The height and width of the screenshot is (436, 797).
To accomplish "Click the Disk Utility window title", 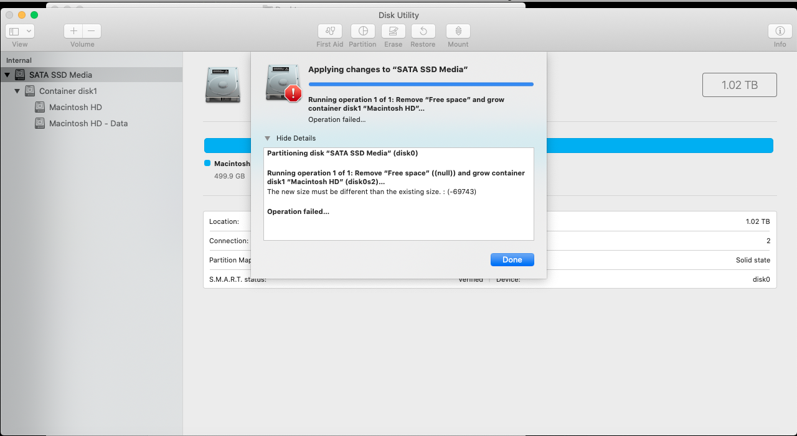I will point(398,15).
